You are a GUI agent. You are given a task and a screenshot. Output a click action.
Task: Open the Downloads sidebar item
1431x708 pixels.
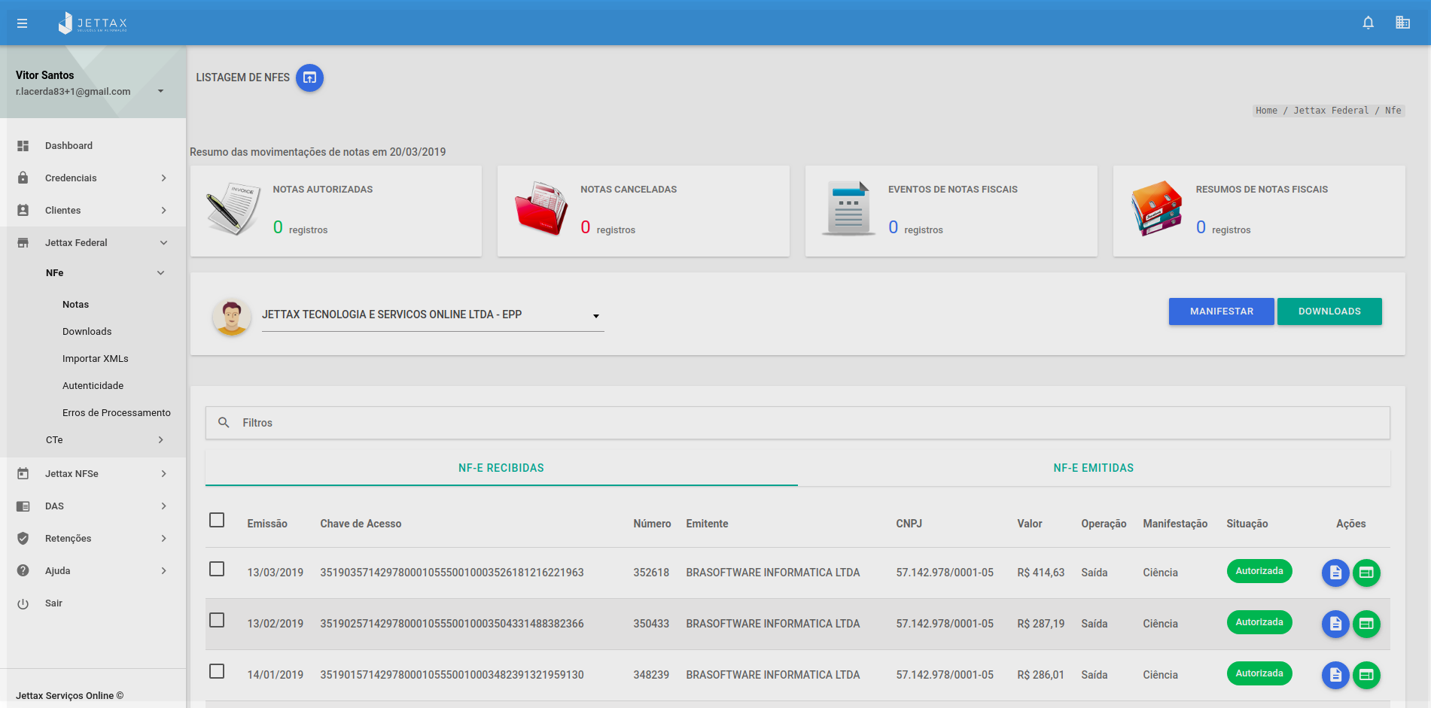click(x=87, y=332)
